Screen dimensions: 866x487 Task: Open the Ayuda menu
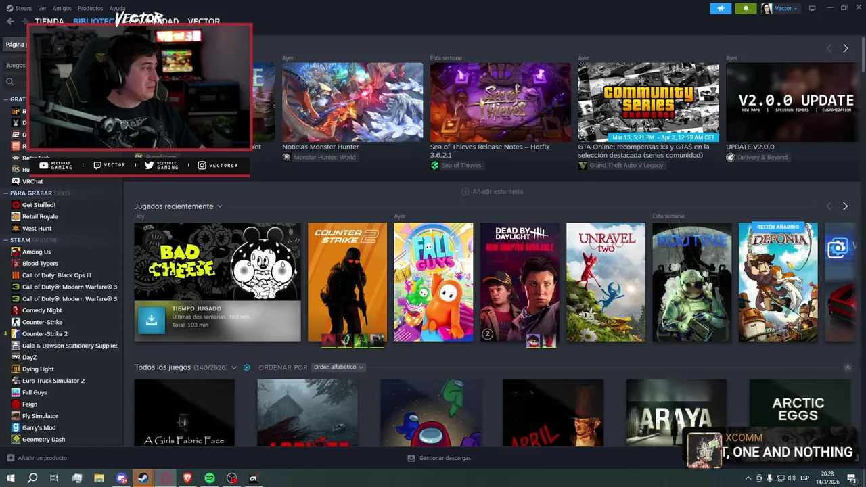[118, 8]
